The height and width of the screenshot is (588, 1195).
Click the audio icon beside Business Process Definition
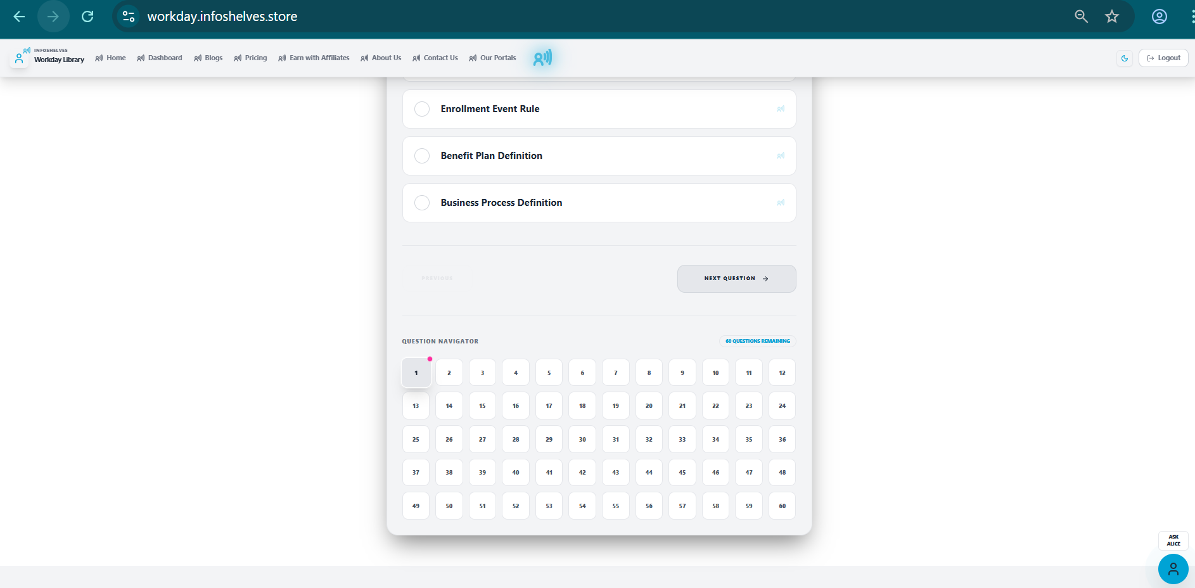click(x=780, y=202)
